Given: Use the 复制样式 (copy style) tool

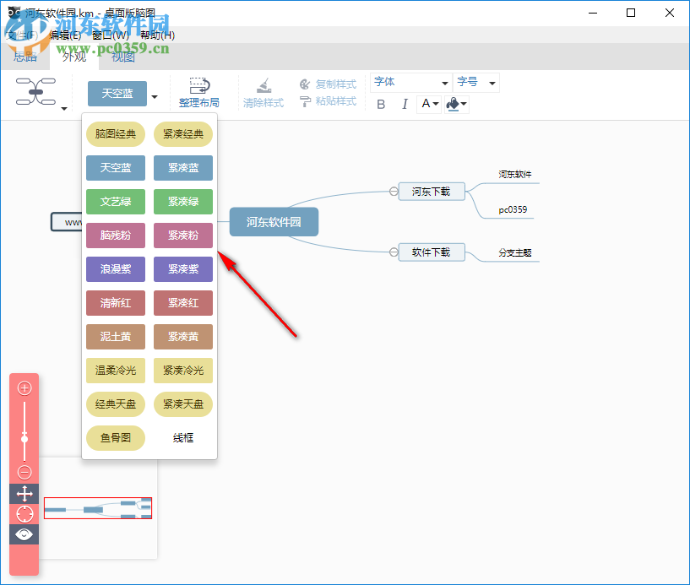Looking at the screenshot, I should pyautogui.click(x=329, y=84).
